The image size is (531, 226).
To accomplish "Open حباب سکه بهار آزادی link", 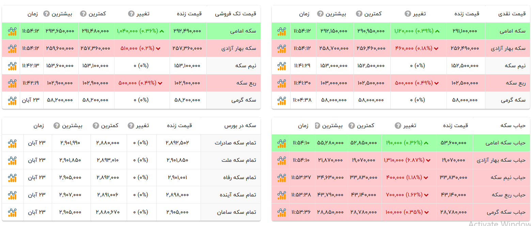I will coord(501,160).
